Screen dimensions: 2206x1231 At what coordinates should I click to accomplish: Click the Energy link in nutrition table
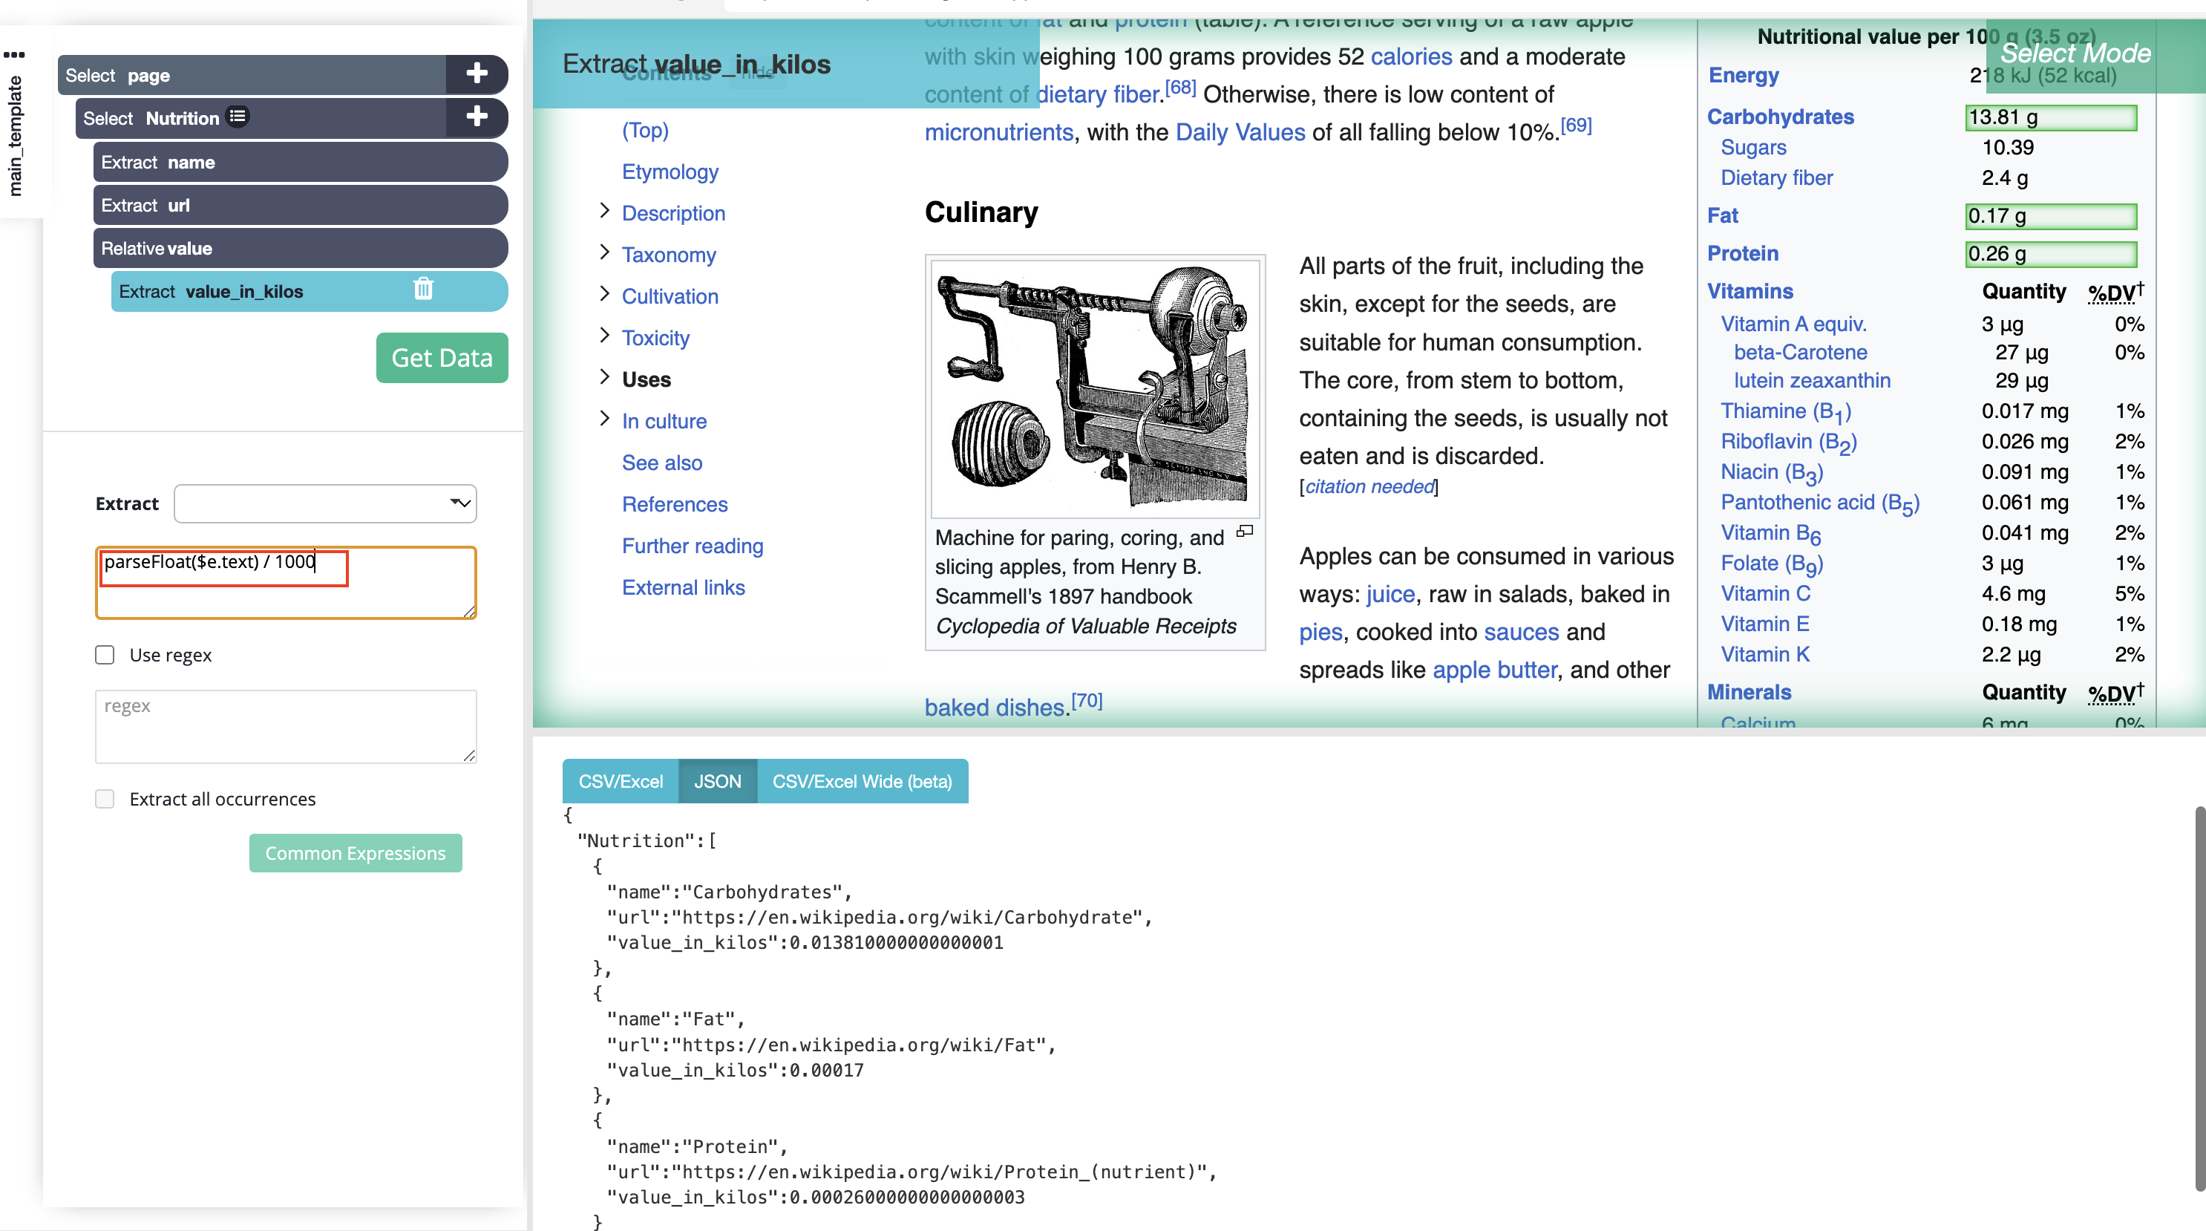point(1744,76)
